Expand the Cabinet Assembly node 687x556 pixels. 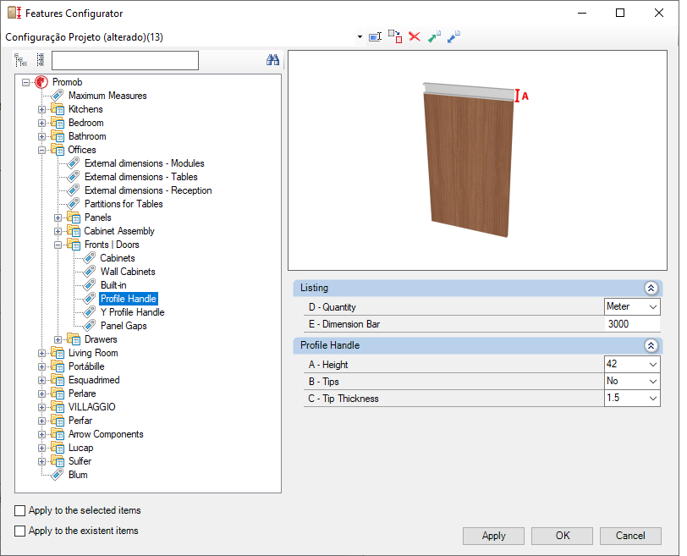coord(58,231)
